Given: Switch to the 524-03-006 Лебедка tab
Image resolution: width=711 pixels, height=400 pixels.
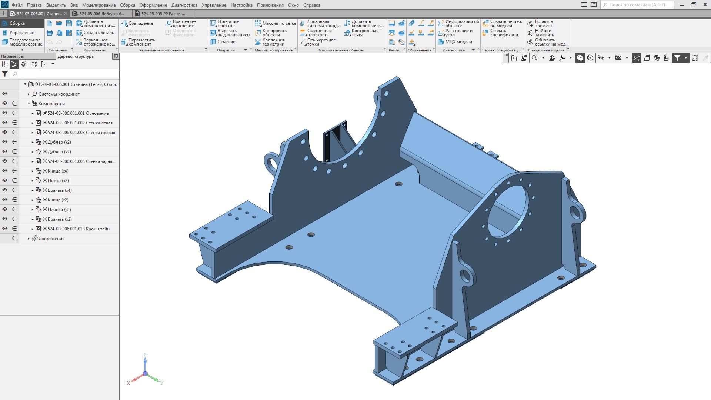Looking at the screenshot, I should pyautogui.click(x=101, y=14).
